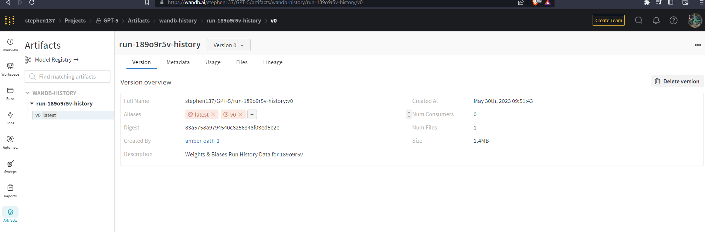The height and width of the screenshot is (232, 705).
Task: Go to wandb-history breadcrumb
Action: tap(178, 21)
